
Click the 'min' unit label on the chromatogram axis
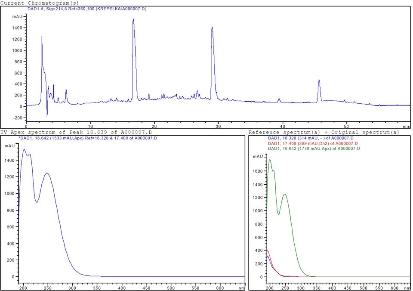[407, 127]
